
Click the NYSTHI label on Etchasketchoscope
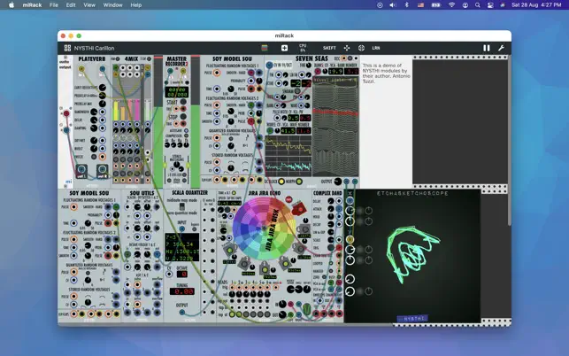(x=413, y=319)
